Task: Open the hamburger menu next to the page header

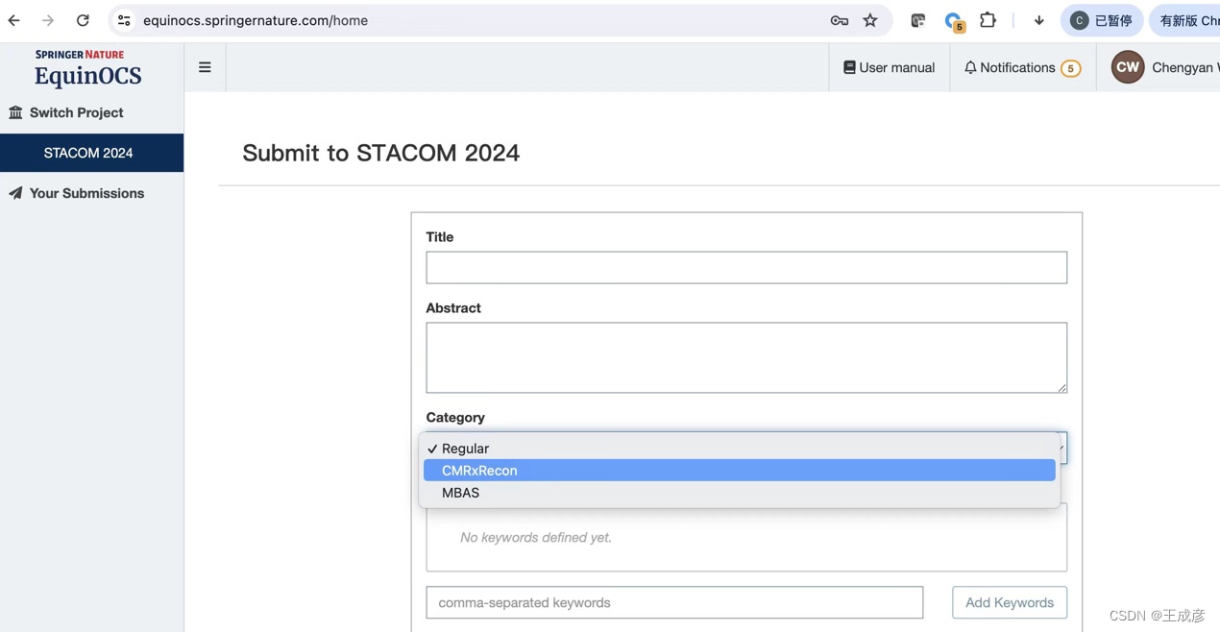Action: (205, 66)
